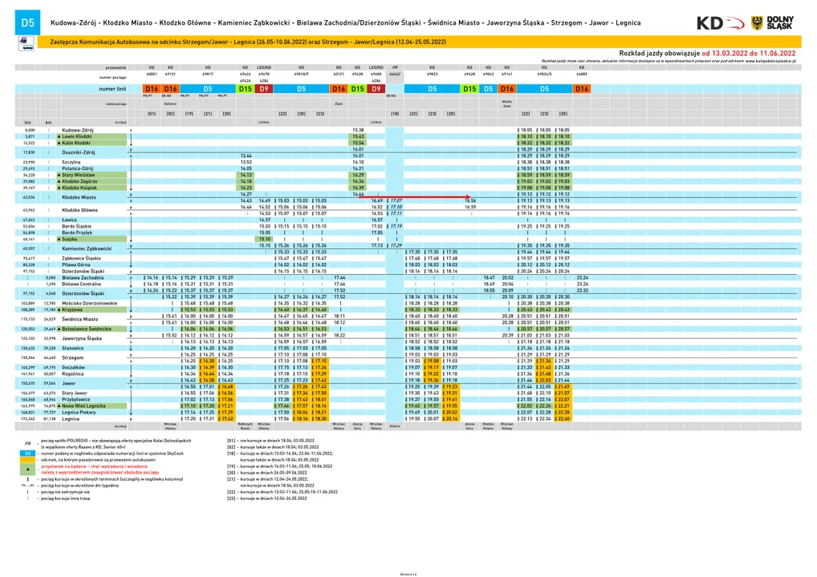This screenshot has width=817, height=577.
Task: Click the validity dates 'od 13.03.2022 do 11.06.2022'
Action: [x=749, y=53]
